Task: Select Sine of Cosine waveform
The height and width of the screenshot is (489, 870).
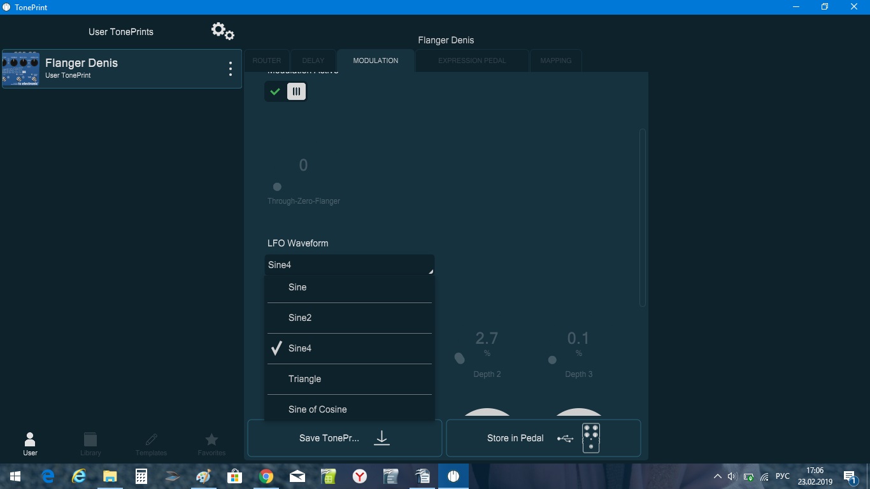Action: [x=350, y=408]
